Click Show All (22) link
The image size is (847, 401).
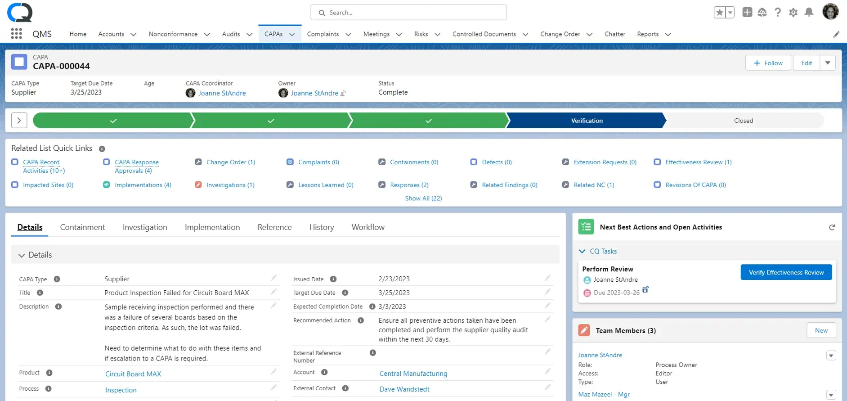(423, 198)
